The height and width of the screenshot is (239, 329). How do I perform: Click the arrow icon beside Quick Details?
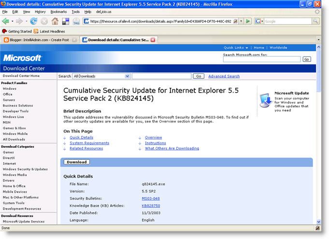pos(65,138)
